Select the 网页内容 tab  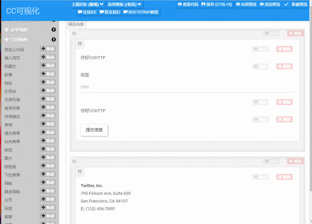76,24
